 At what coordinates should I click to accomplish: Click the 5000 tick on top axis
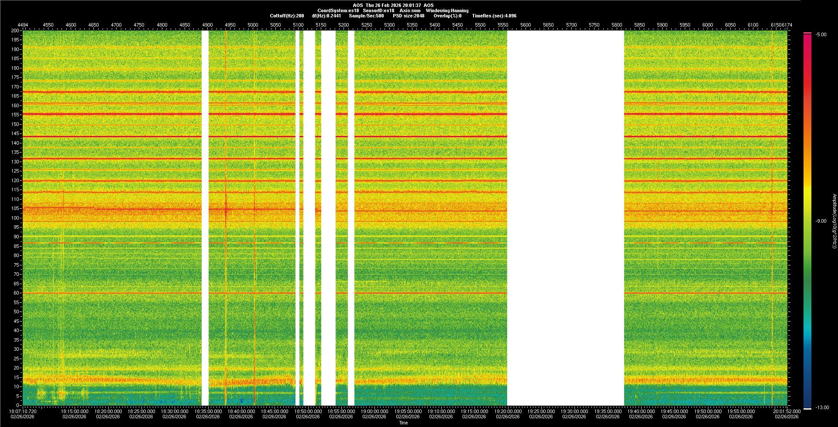(x=253, y=25)
